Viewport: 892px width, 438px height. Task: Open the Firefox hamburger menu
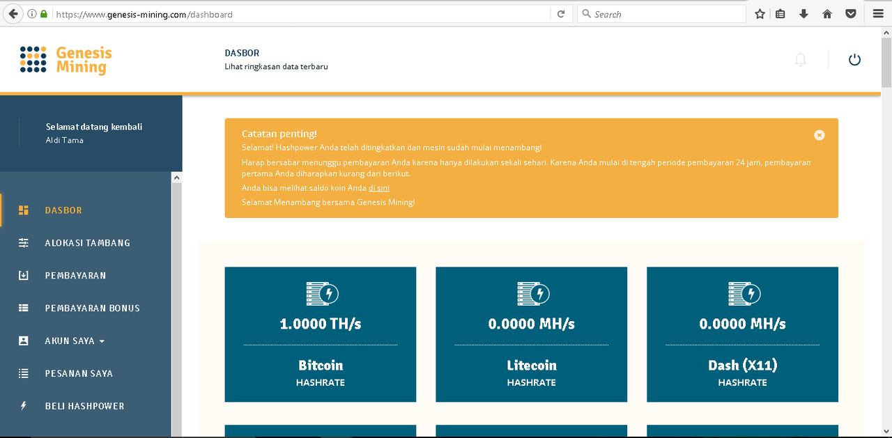tap(877, 14)
